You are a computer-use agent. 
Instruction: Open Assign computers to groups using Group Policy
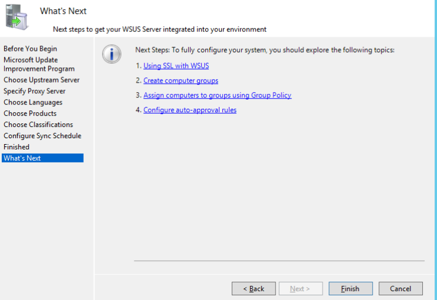(217, 95)
